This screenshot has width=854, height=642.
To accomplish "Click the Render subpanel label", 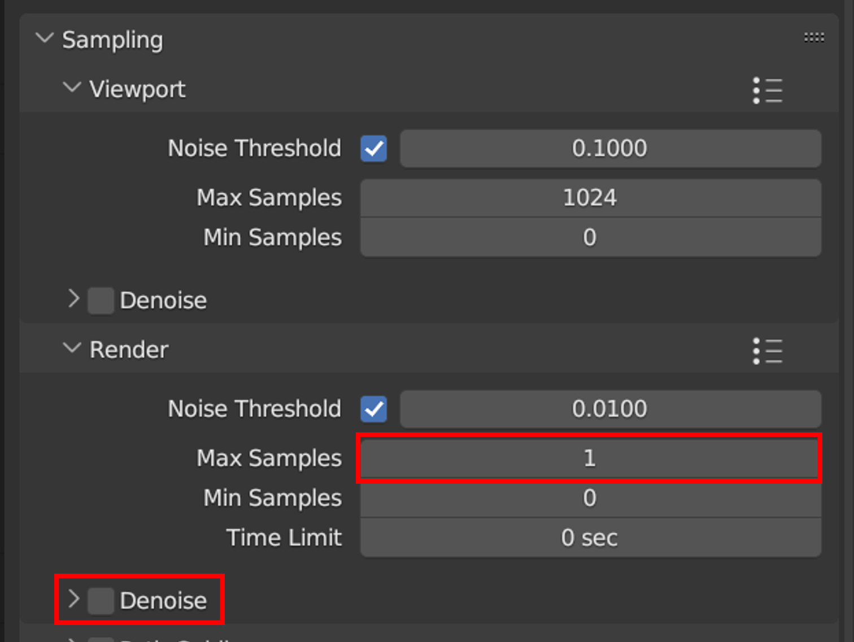I will point(129,350).
